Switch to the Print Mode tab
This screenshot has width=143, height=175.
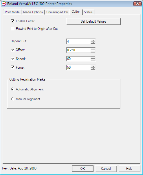coord(12,12)
